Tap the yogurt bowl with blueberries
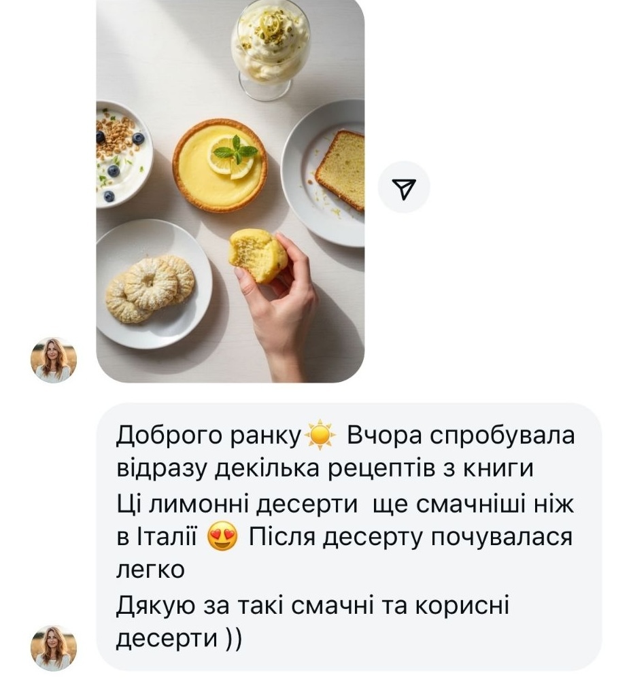Screen dimensions: 633x694 point(122,154)
